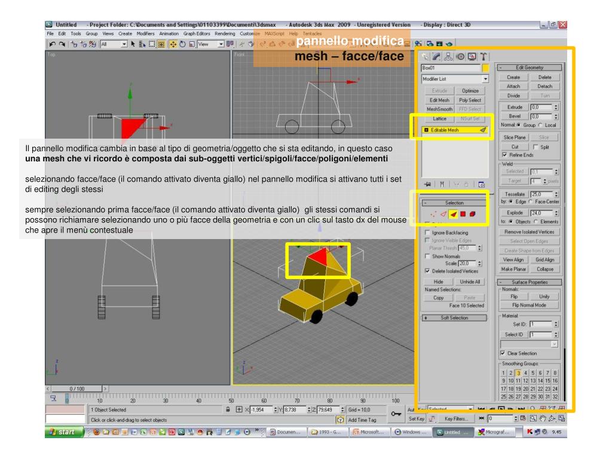This screenshot has width=612, height=459.
Task: Activate the Select Object arrow tool
Action: 133,44
